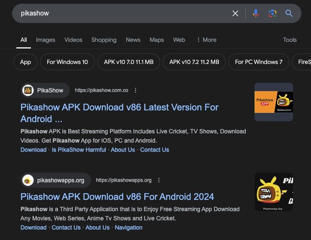Open the search Tools button
This screenshot has width=311, height=240.
point(290,40)
